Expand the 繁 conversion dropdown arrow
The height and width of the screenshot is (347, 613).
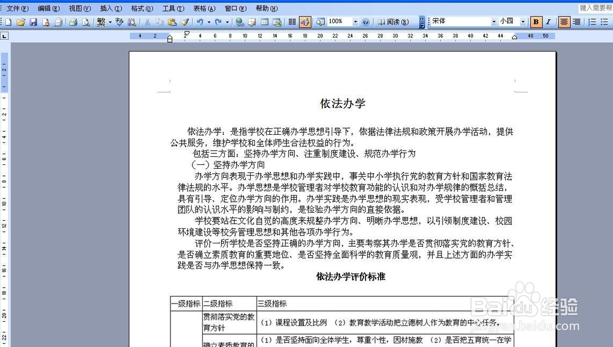(110, 22)
